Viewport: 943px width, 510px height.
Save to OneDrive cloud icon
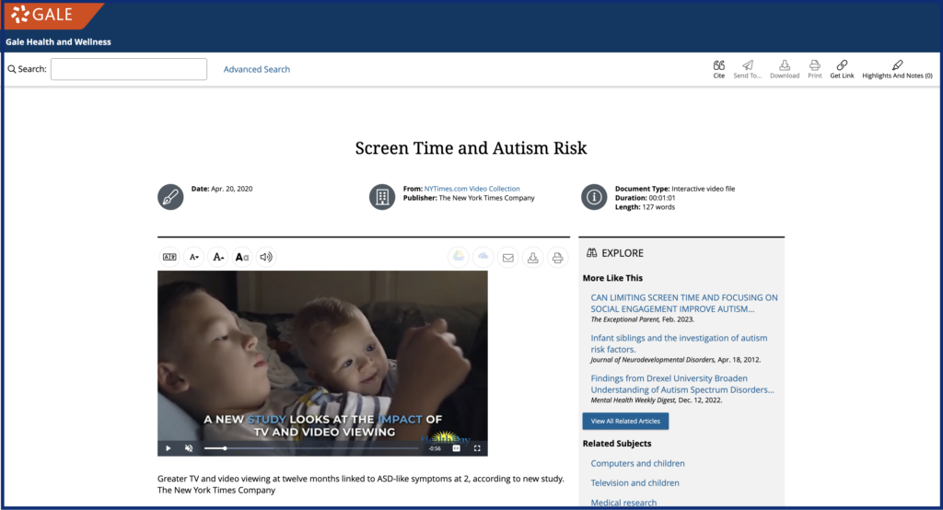pyautogui.click(x=483, y=258)
